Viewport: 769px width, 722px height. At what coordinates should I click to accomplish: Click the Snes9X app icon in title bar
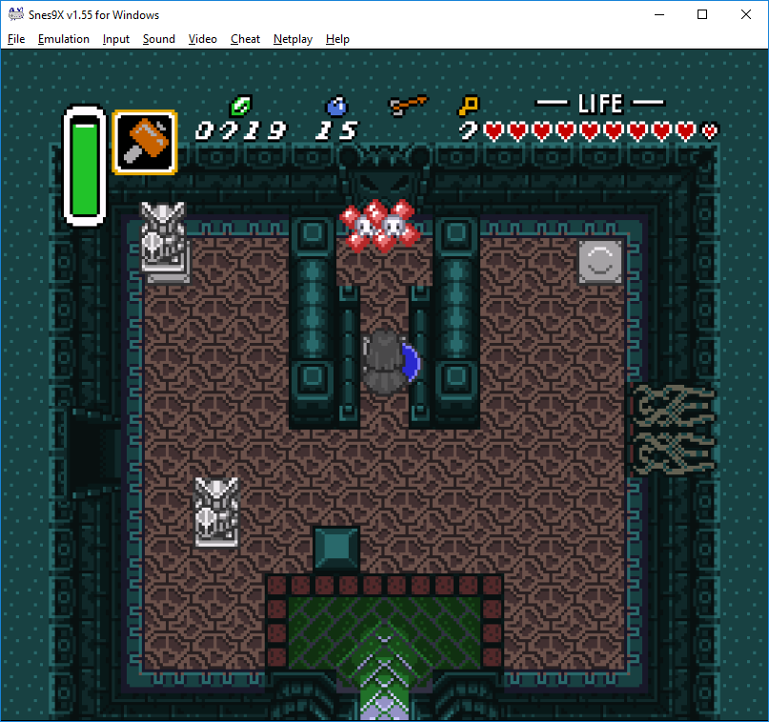tap(15, 14)
